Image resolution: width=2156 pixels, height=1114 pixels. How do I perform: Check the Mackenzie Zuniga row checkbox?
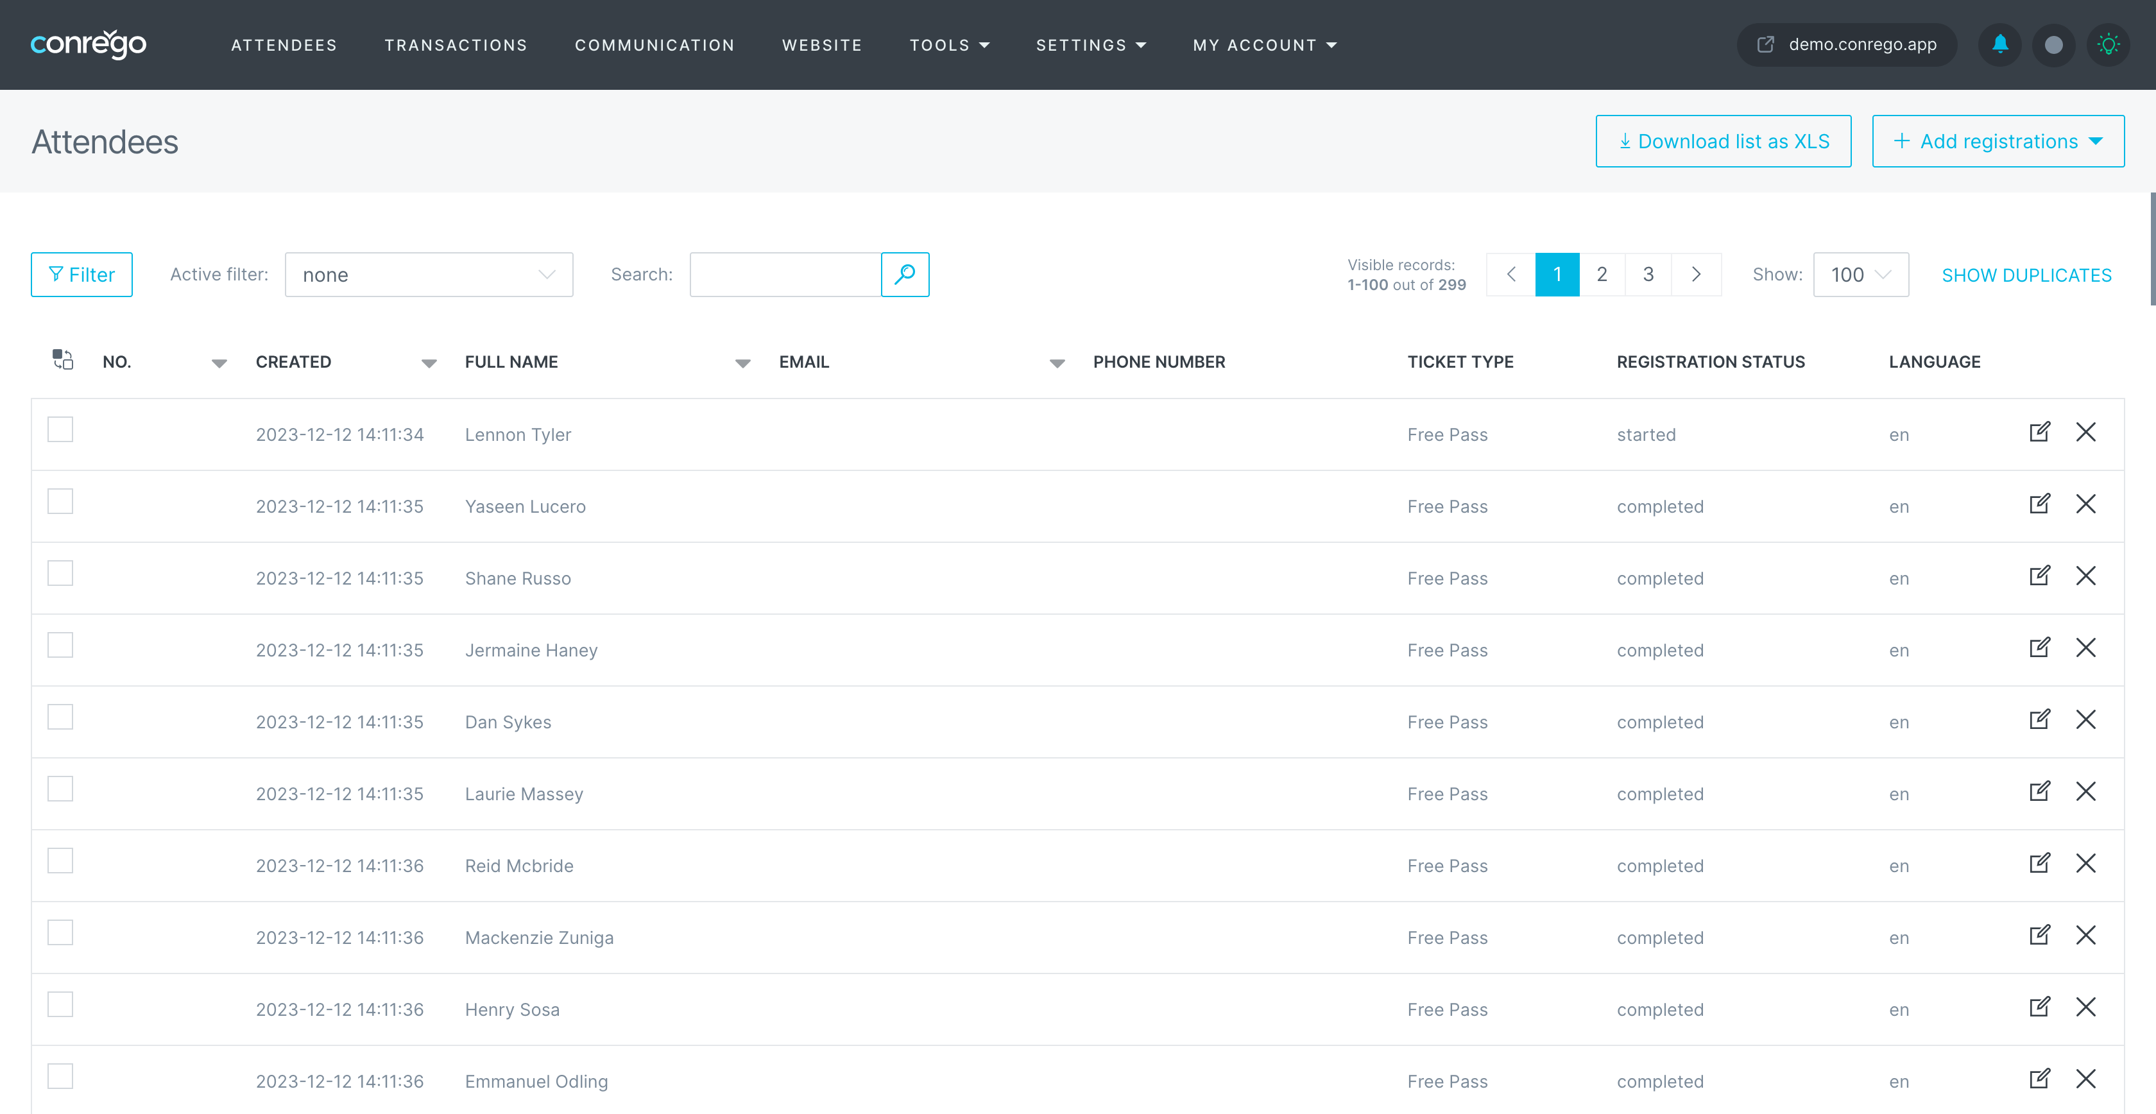[x=60, y=933]
